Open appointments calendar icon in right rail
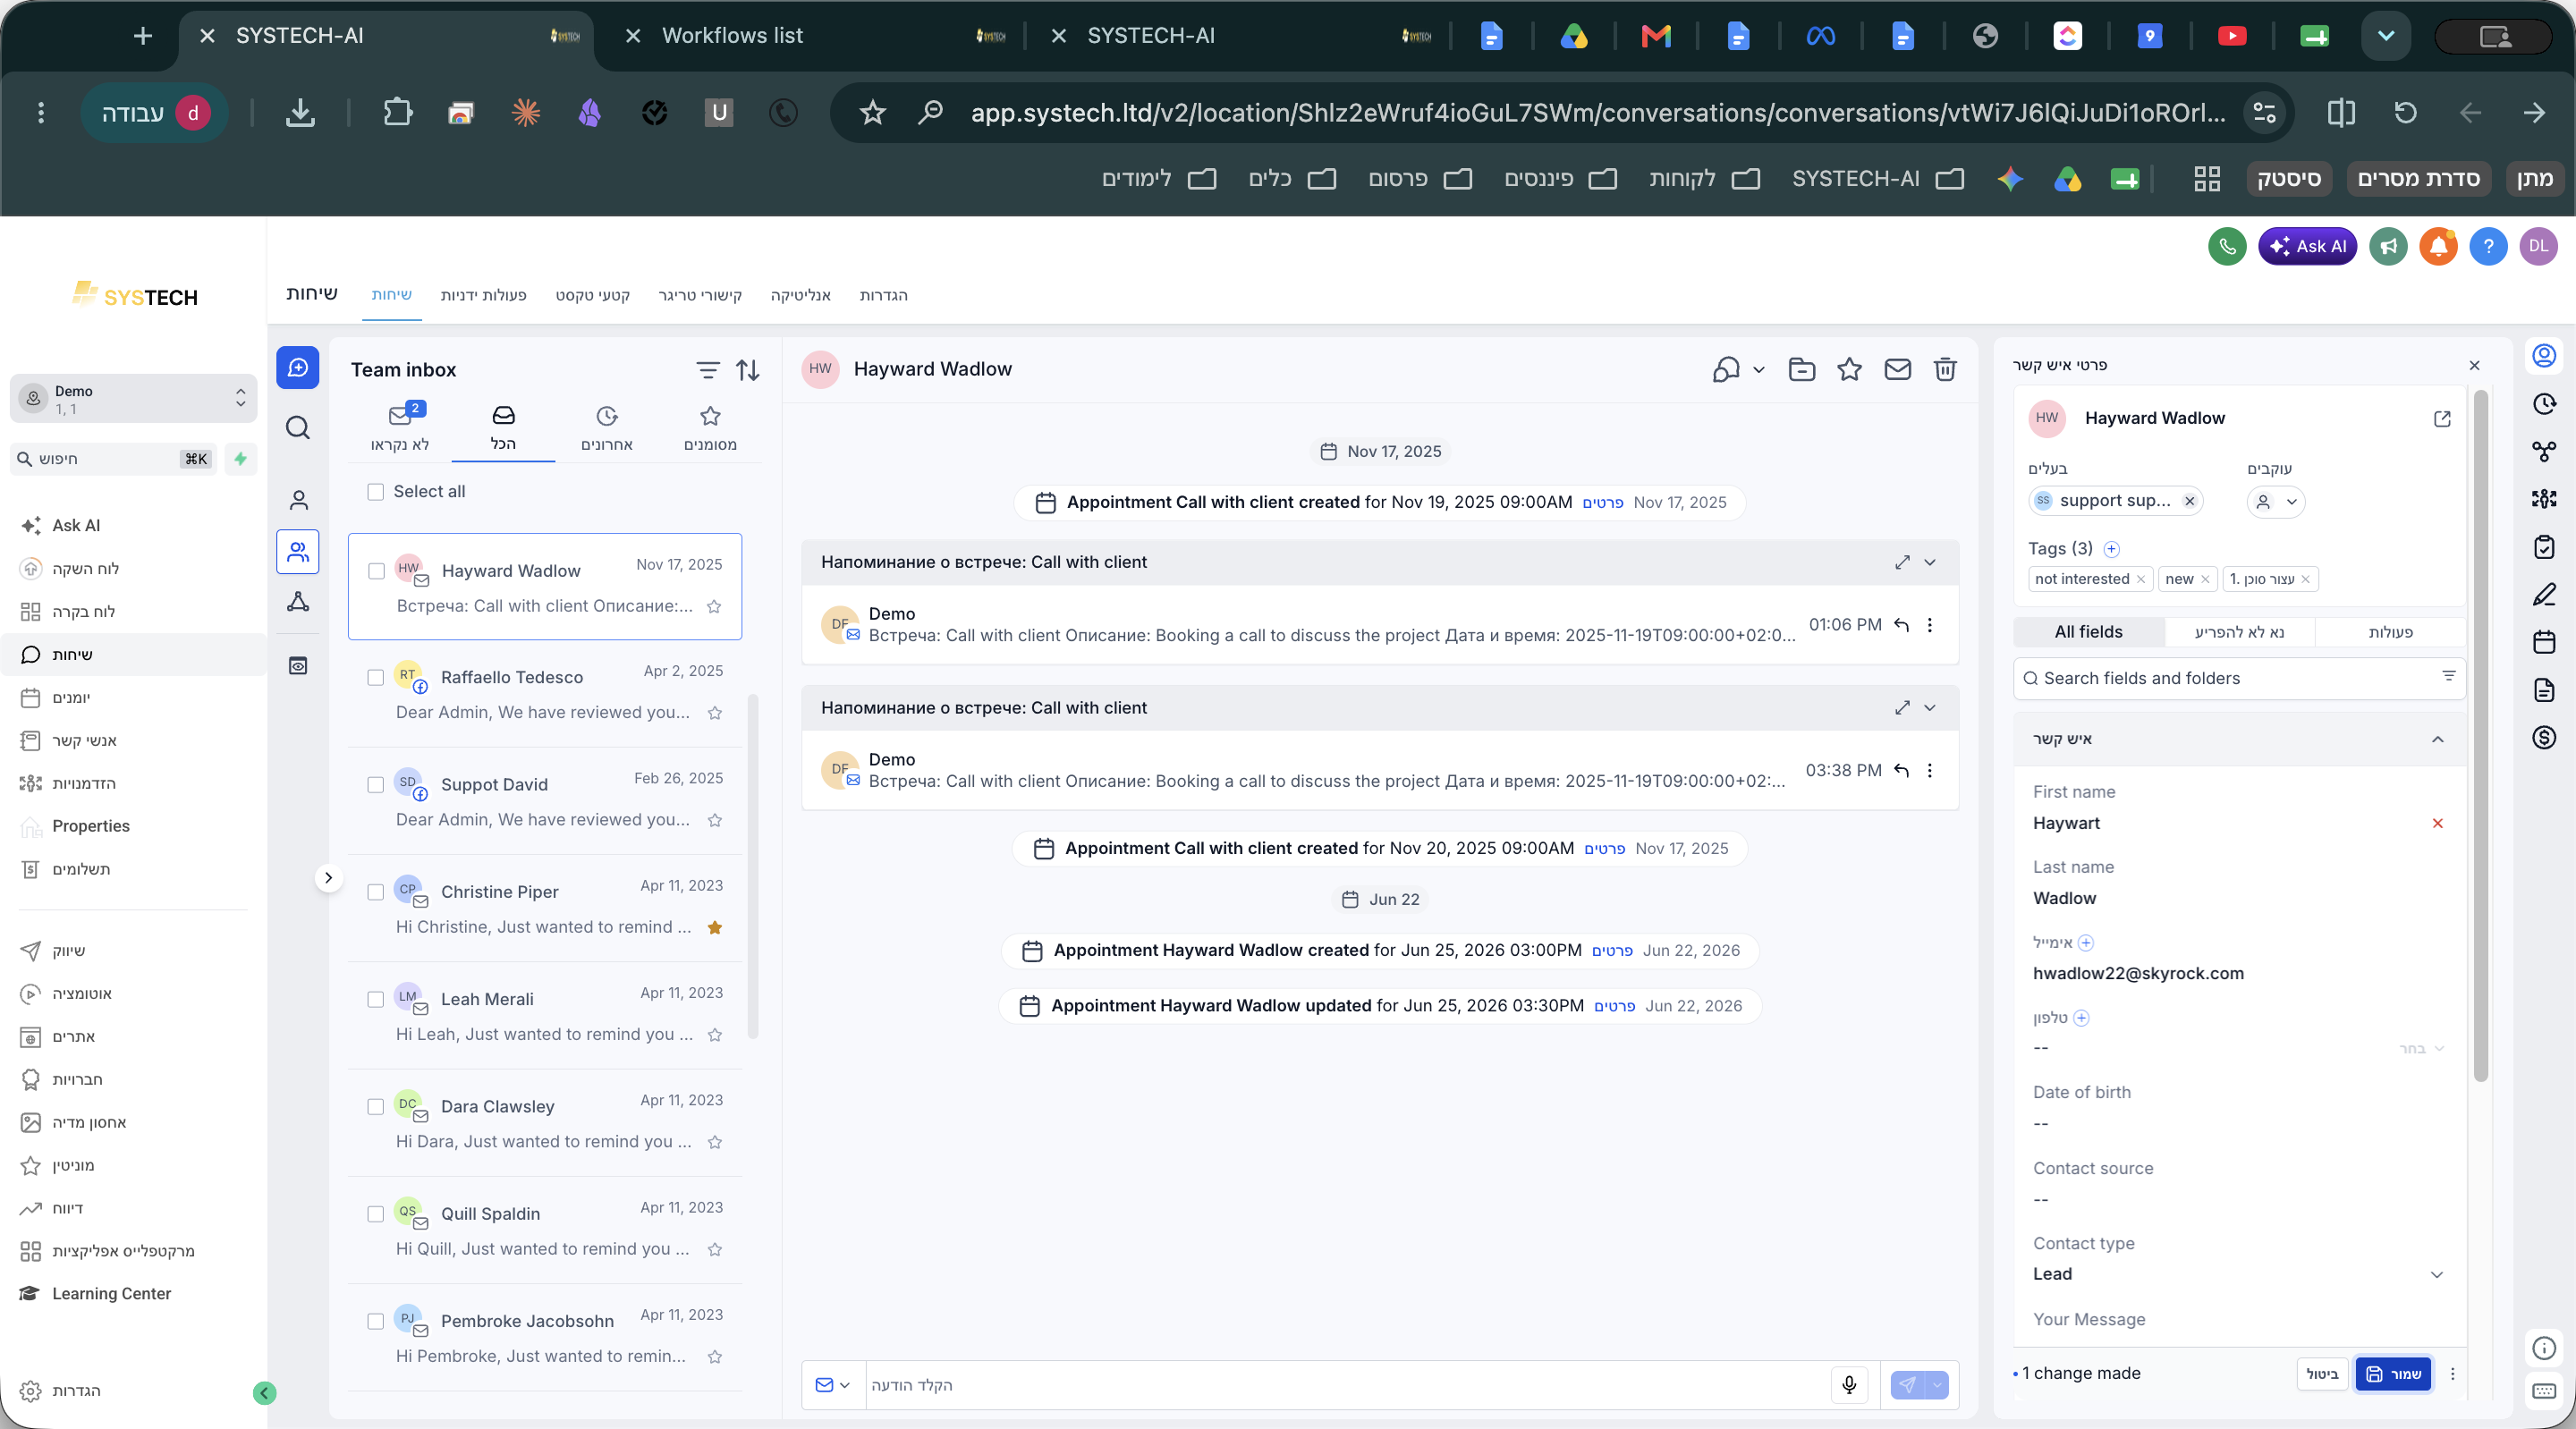The image size is (2576, 1429). point(2544,642)
